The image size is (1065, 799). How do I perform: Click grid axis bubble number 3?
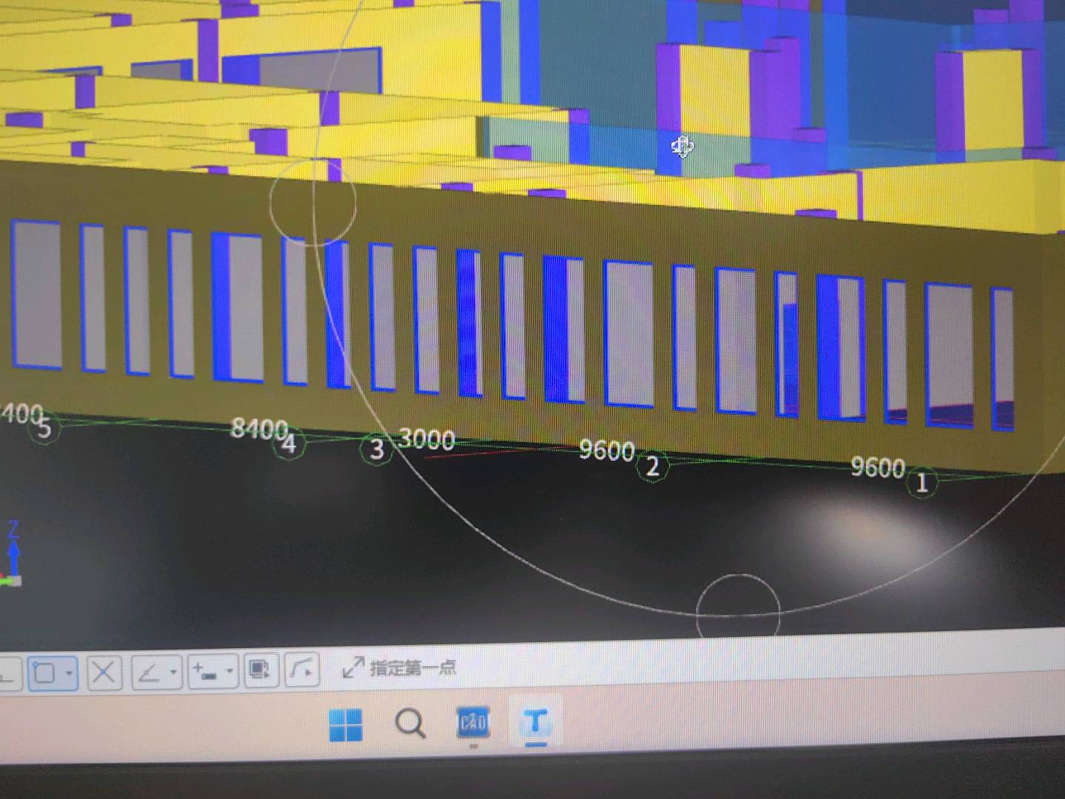[x=376, y=449]
